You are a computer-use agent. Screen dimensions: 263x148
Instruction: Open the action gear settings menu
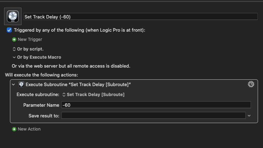(x=251, y=84)
